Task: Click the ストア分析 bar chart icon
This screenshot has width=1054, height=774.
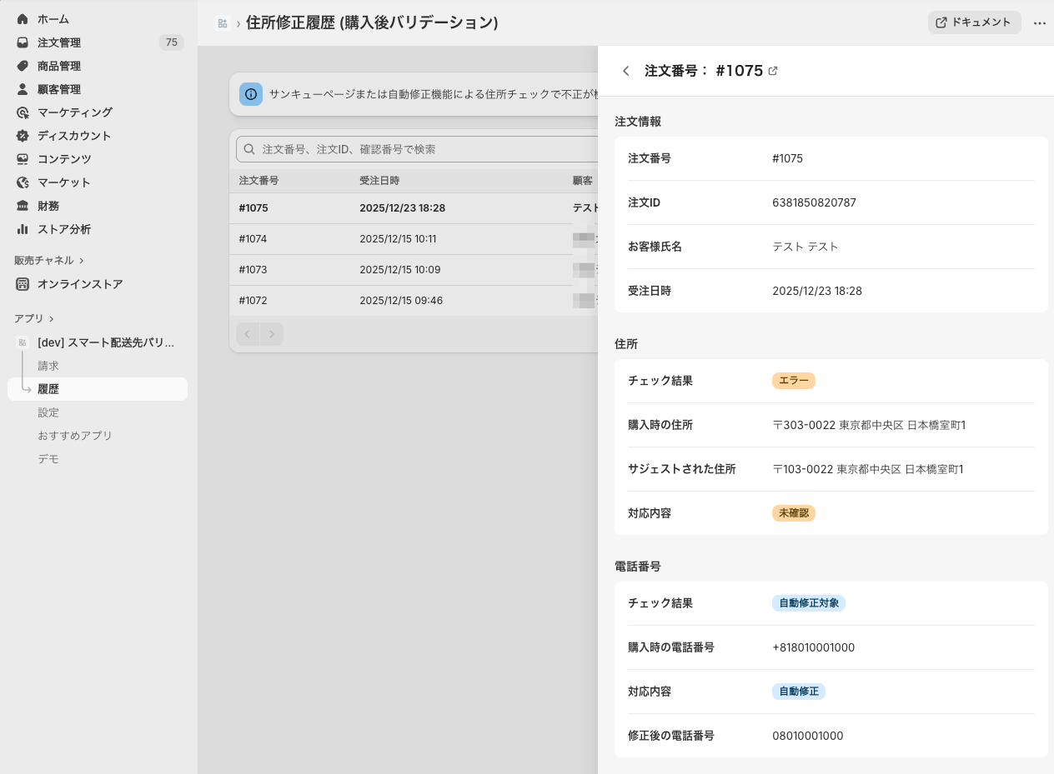Action: [23, 229]
